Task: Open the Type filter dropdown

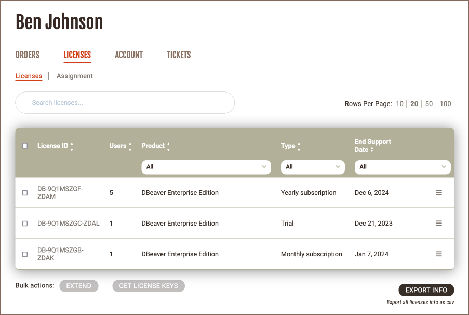Action: 313,167
